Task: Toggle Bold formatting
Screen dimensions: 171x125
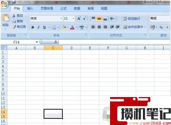Action: 33,27
